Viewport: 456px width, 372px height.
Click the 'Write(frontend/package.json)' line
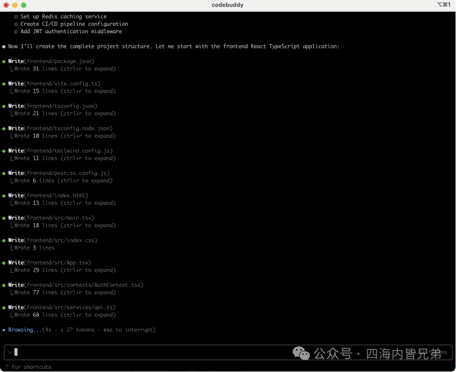click(x=51, y=61)
